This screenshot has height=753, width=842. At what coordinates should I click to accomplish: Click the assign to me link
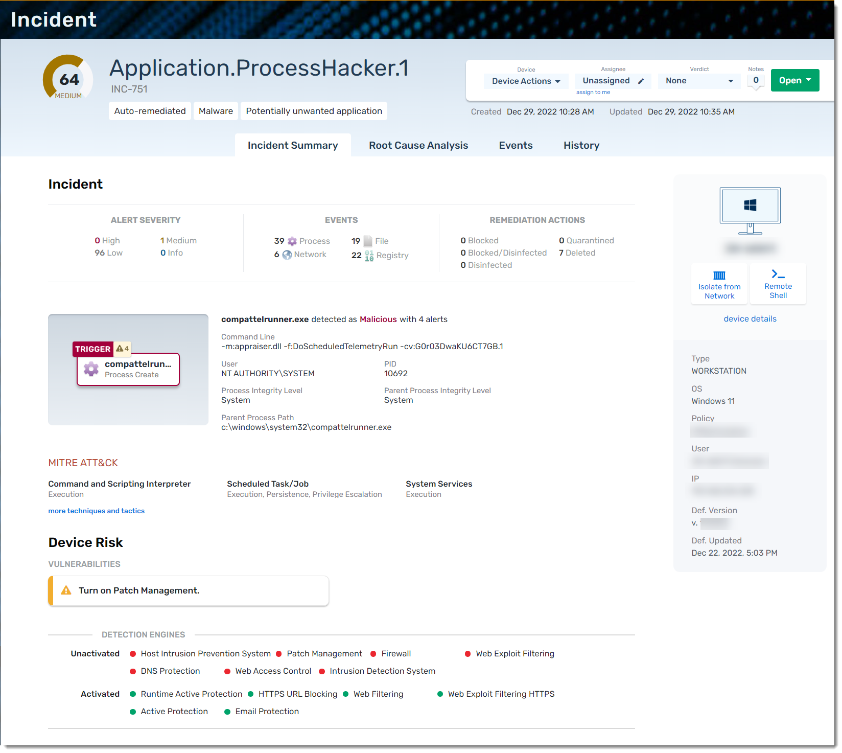(x=593, y=93)
